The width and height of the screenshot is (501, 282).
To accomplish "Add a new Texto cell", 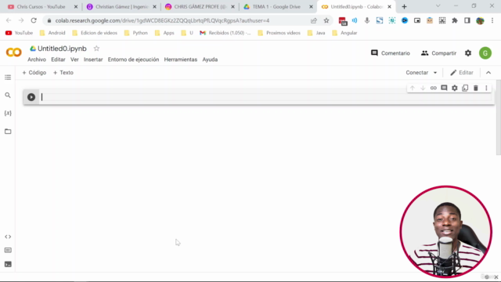I will tap(63, 73).
